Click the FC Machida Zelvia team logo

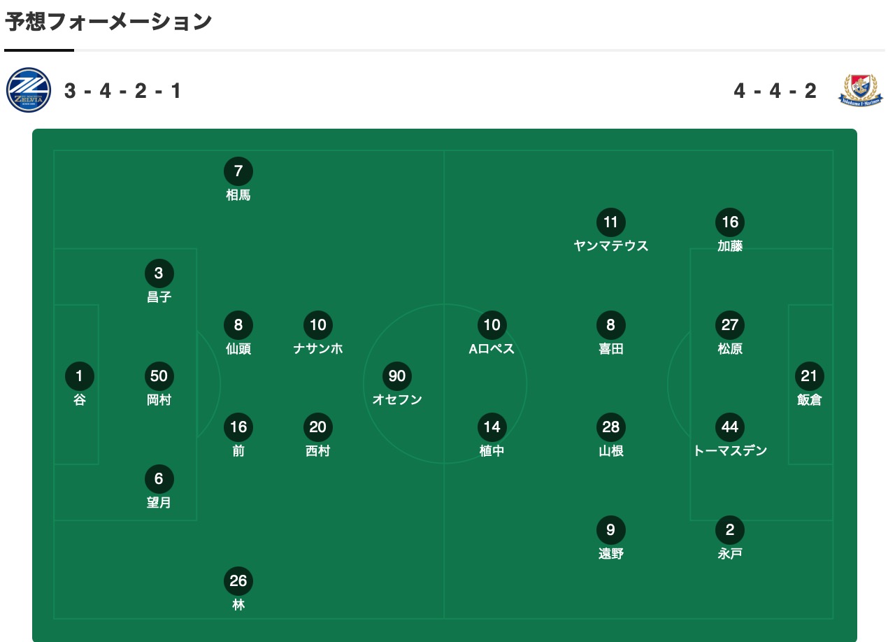29,90
